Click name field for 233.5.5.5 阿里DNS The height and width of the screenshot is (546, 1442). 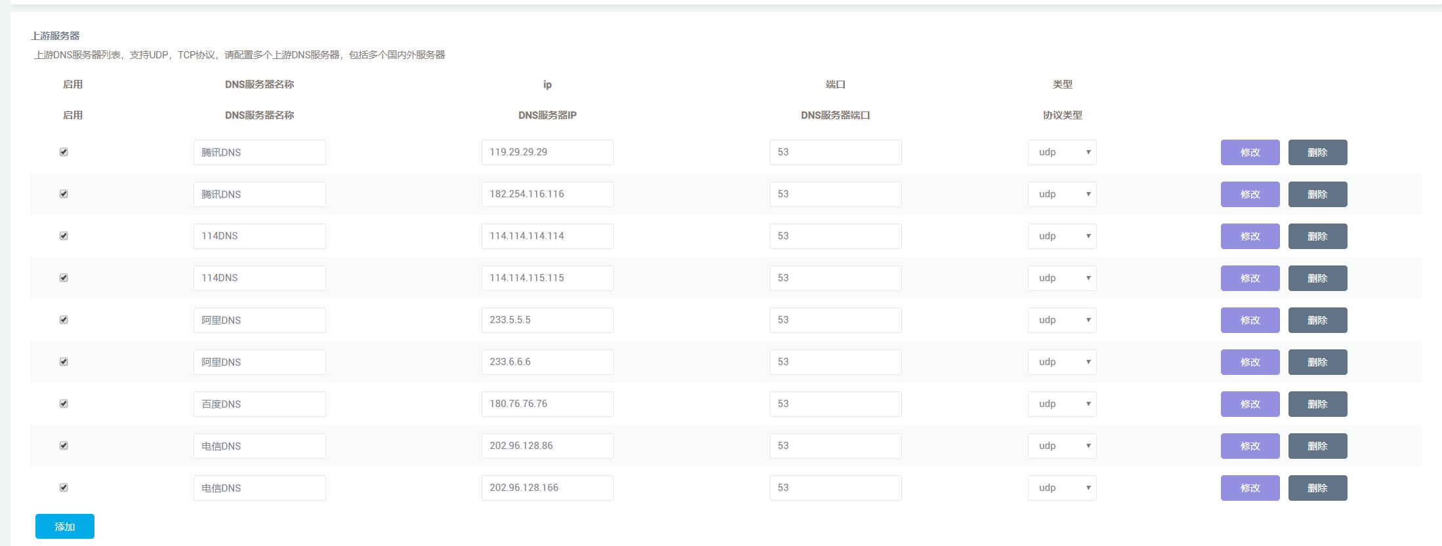260,320
